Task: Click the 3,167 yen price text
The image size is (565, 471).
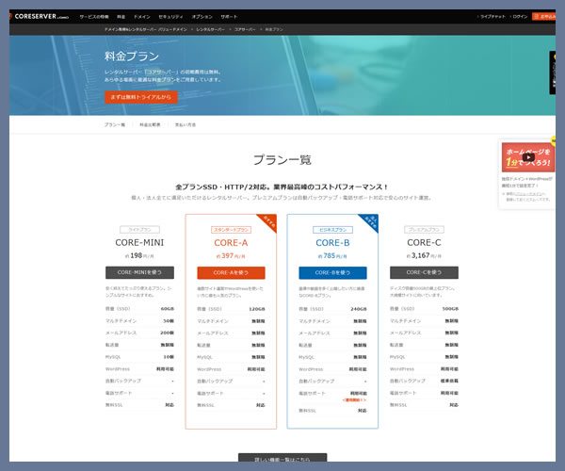Action: 424,255
